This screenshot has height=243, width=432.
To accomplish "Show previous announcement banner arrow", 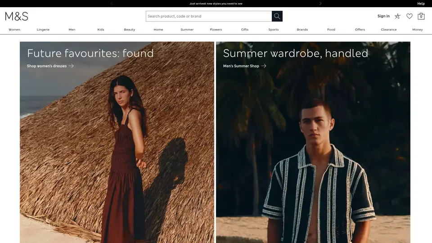I will (112, 4).
